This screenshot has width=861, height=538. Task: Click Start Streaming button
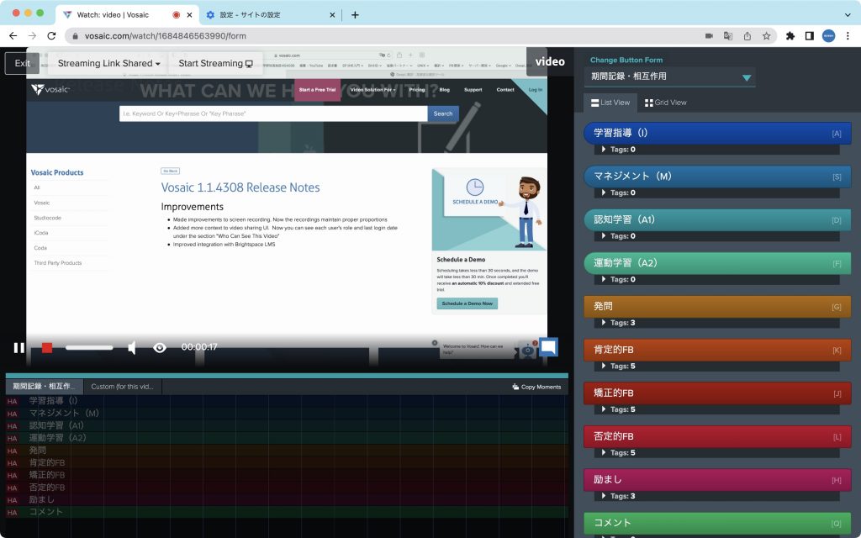[216, 63]
